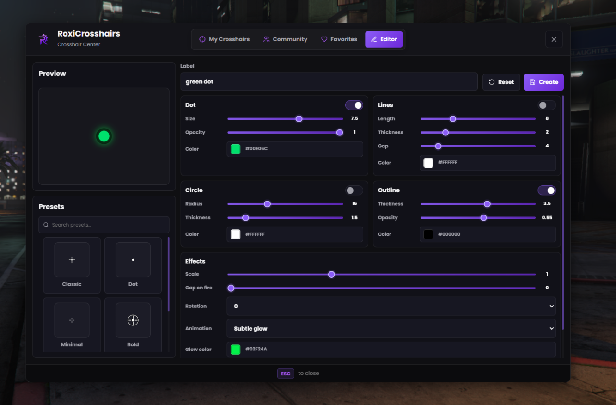This screenshot has height=405, width=616.
Task: Click the ESC key badge
Action: (x=286, y=374)
